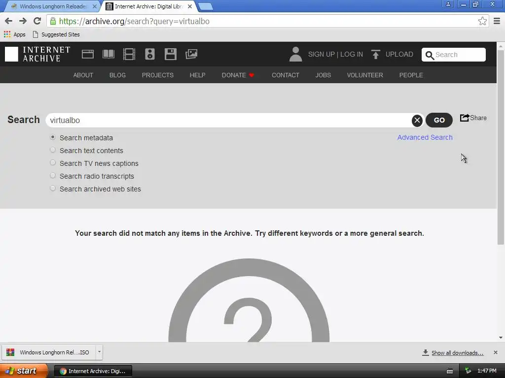Image resolution: width=505 pixels, height=378 pixels.
Task: Click the user avatar icon
Action: pos(295,54)
